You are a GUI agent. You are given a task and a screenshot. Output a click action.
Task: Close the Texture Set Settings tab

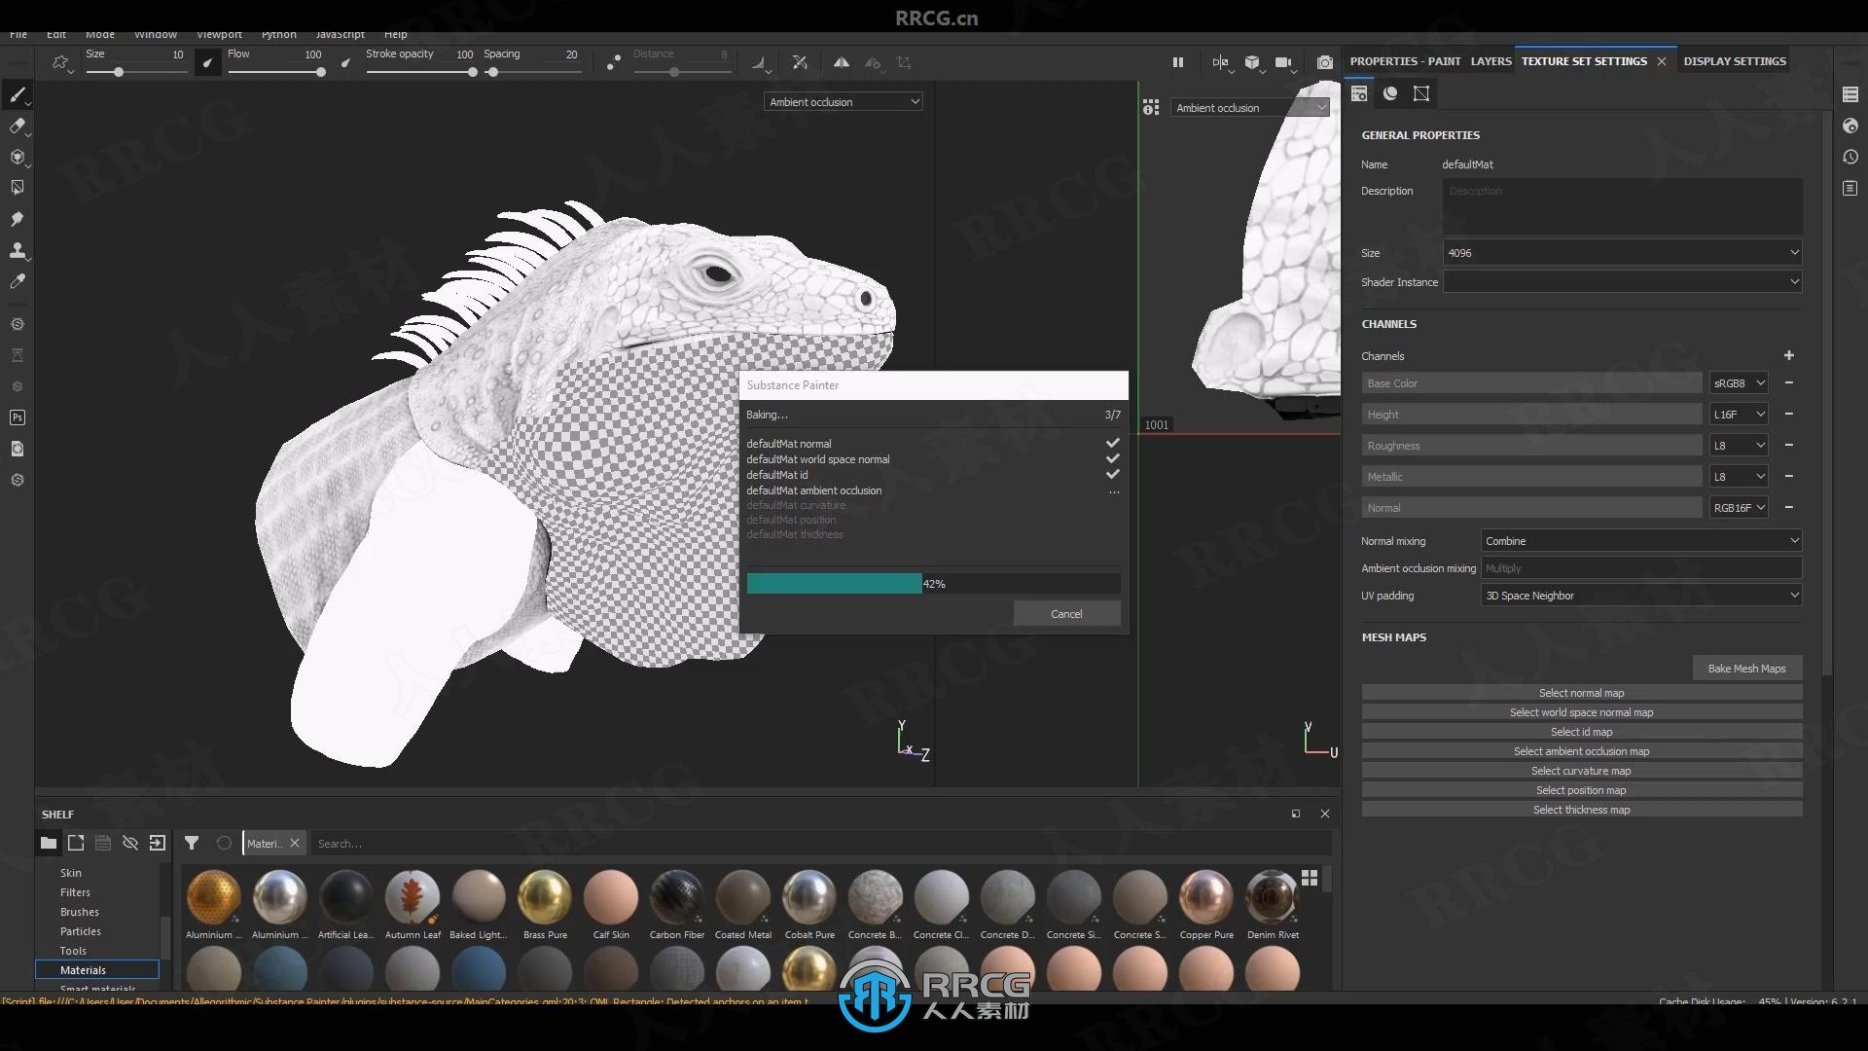[x=1662, y=61]
